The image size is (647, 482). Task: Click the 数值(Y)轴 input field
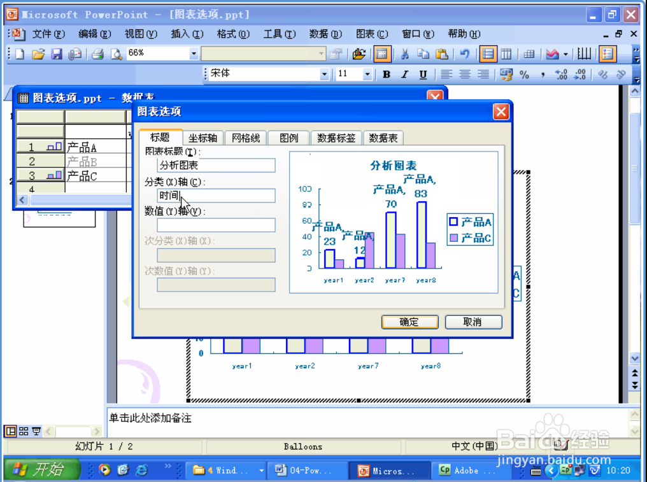click(x=217, y=225)
